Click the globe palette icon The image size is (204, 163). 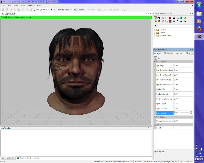[181, 18]
